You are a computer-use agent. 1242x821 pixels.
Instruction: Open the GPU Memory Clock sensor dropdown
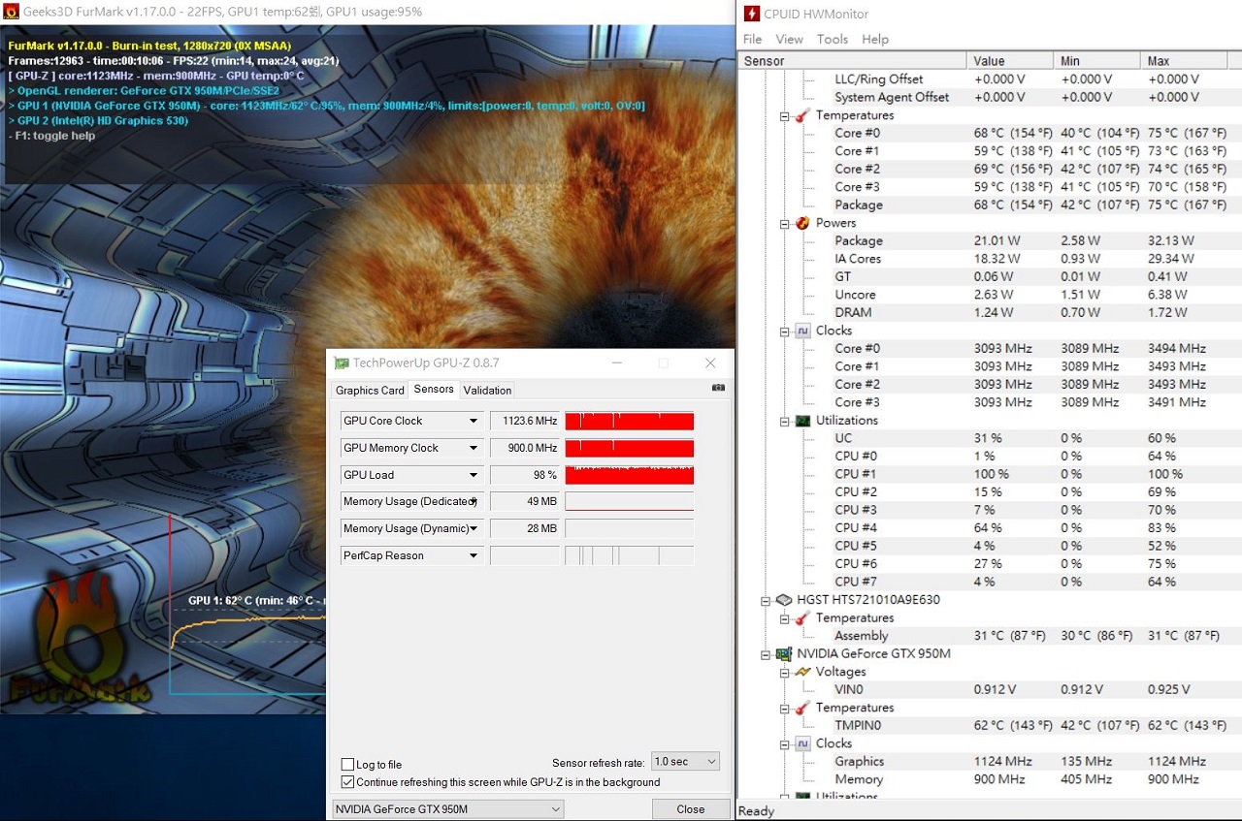(474, 448)
